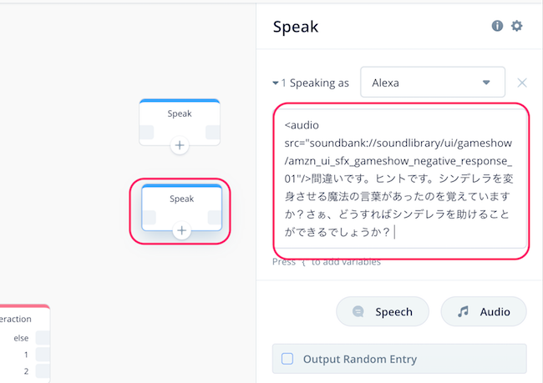543x383 pixels.
Task: Click the music note icon on Audio
Action: [x=463, y=311]
